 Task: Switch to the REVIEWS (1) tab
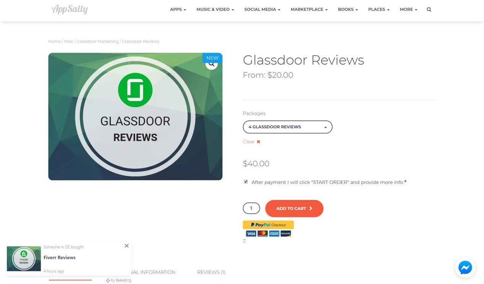pyautogui.click(x=211, y=272)
